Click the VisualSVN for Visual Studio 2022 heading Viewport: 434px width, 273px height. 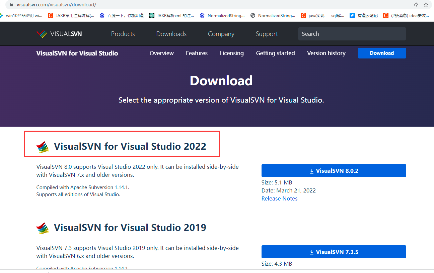coord(130,146)
